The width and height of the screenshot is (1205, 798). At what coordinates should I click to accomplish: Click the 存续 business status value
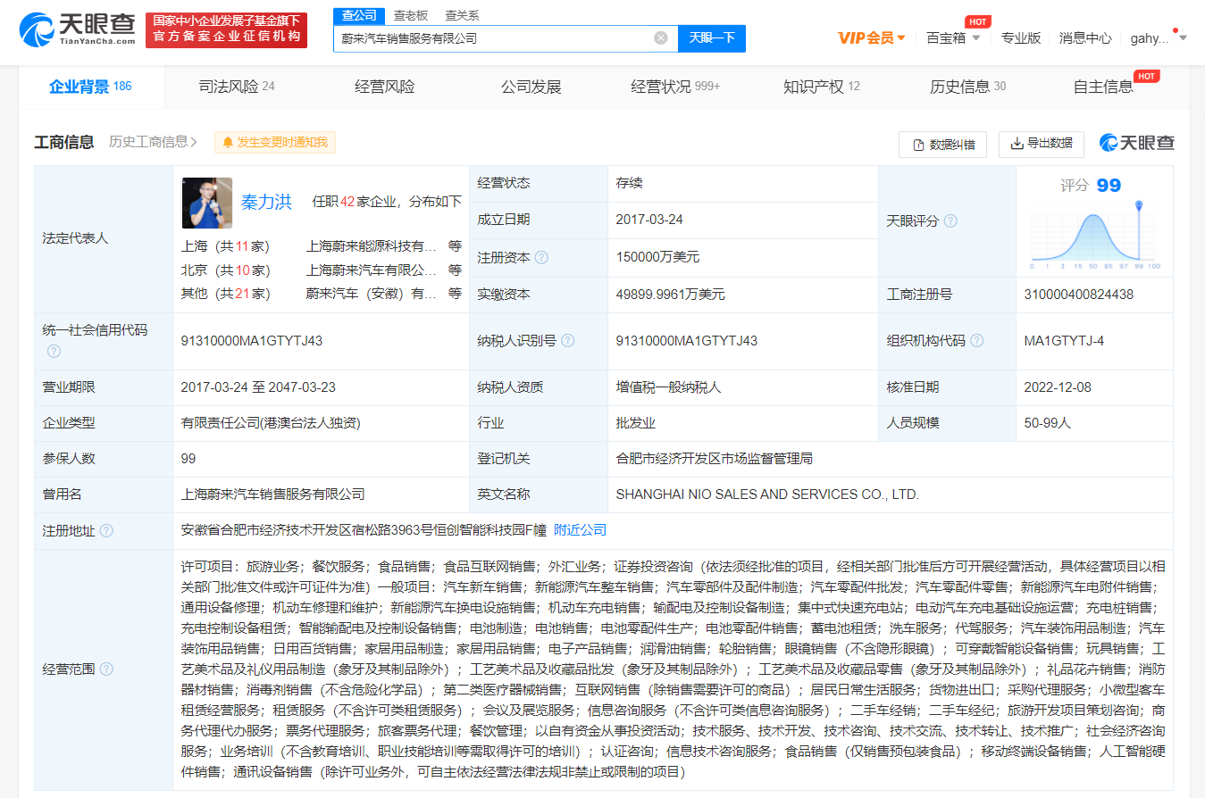(629, 183)
